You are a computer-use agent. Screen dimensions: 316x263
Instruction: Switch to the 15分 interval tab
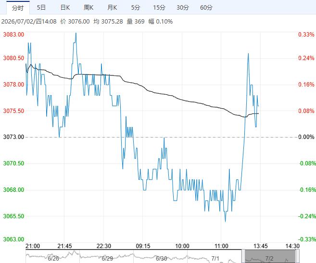(159, 8)
